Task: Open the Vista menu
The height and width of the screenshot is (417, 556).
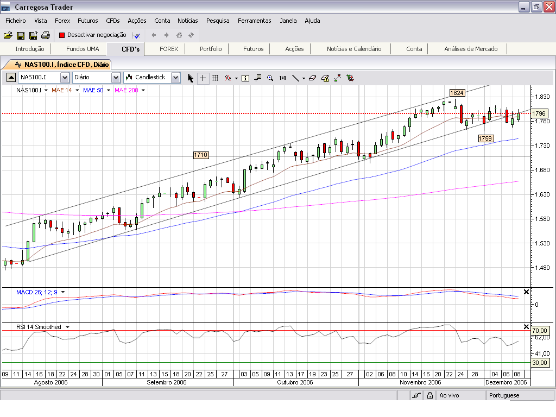Action: tap(41, 21)
